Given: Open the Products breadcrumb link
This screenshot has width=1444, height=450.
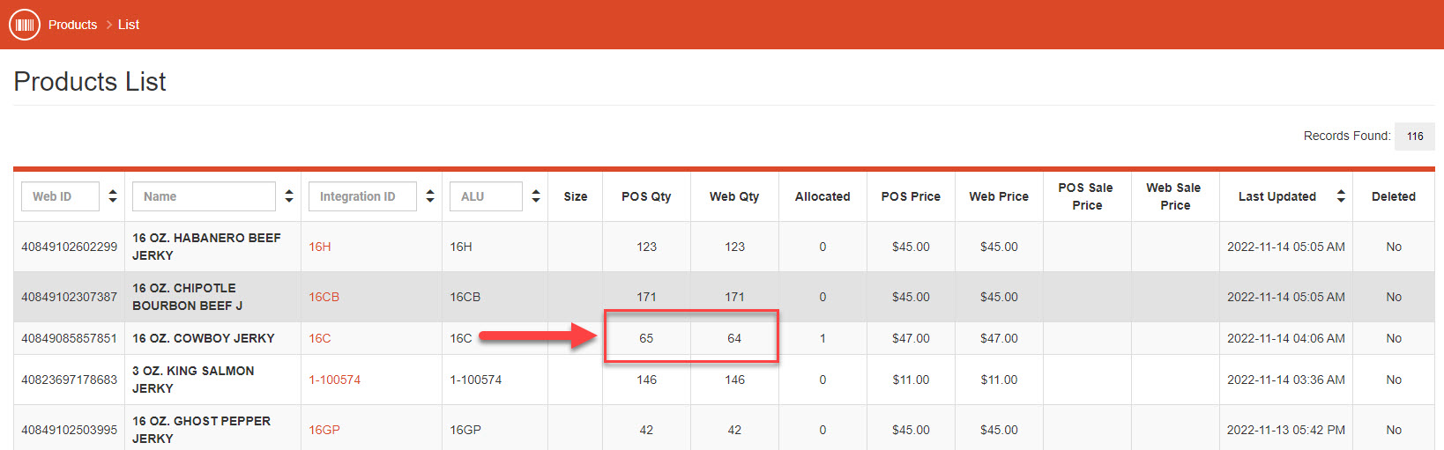Looking at the screenshot, I should pyautogui.click(x=72, y=25).
